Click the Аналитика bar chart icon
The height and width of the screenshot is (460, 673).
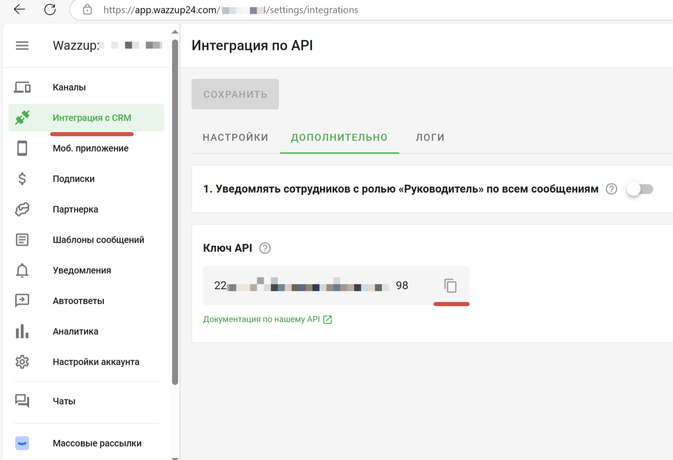22,331
